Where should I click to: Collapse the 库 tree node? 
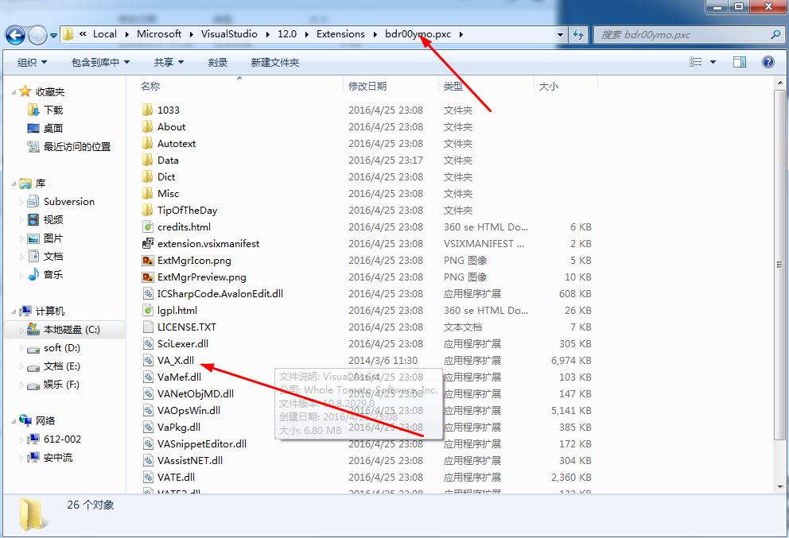14,184
